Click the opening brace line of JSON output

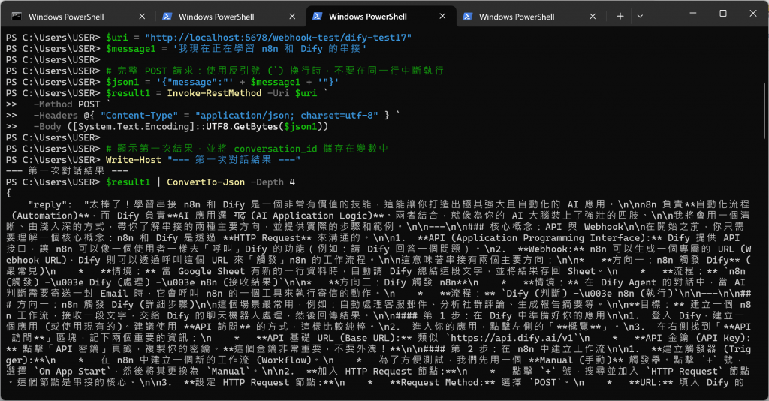[9, 193]
